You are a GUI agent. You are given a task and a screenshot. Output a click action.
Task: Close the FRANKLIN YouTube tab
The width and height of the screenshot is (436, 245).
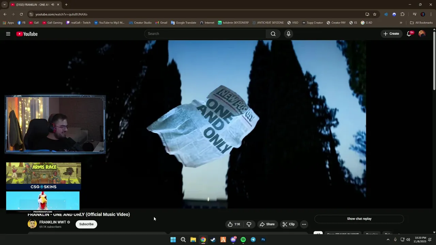(58, 5)
